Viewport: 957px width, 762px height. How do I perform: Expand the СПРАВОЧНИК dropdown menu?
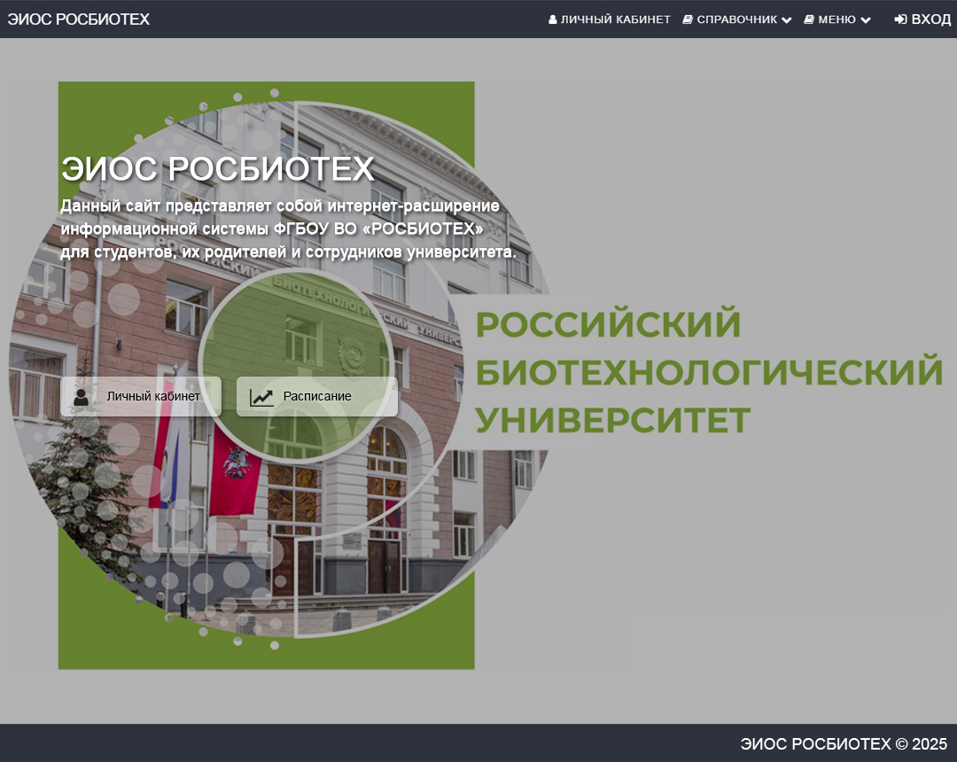point(736,19)
